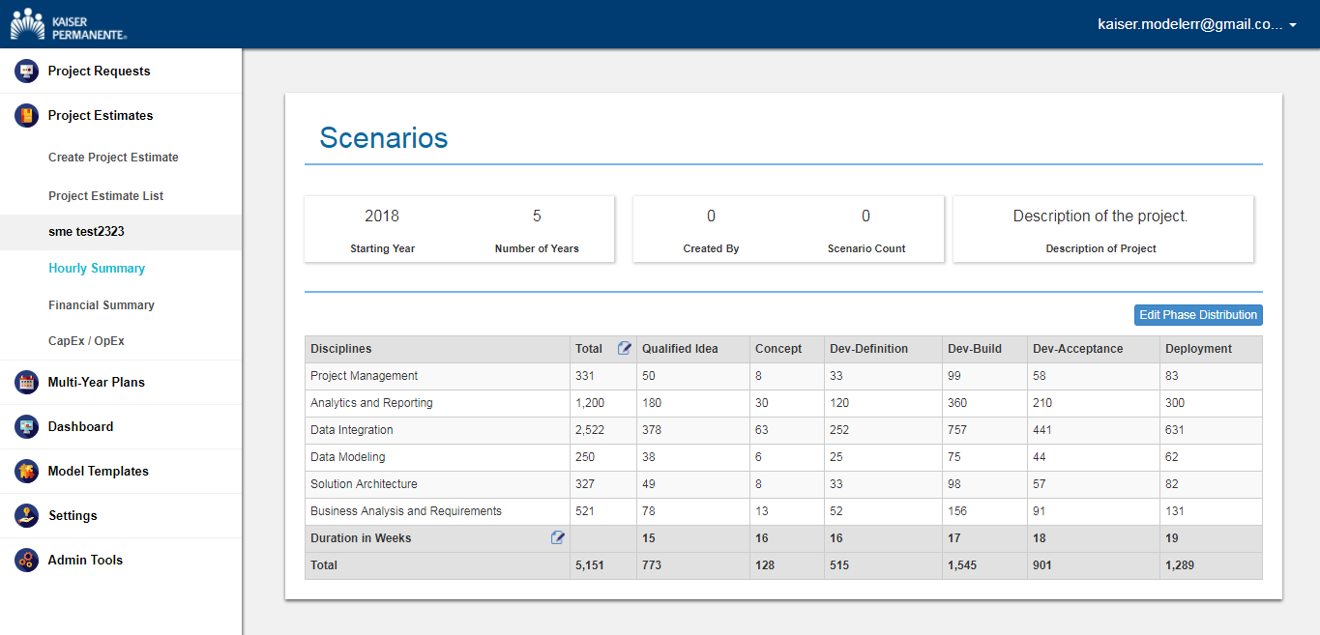The width and height of the screenshot is (1320, 635).
Task: Click edit icon beside Total column header
Action: tap(624, 349)
